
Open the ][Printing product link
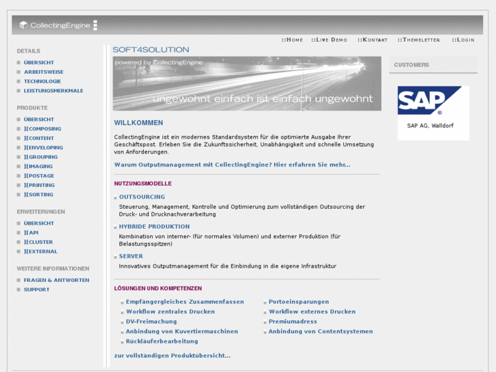[x=39, y=185]
